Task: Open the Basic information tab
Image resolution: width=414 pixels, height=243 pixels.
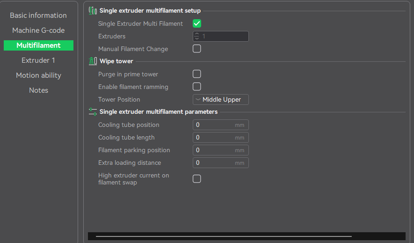Action: [38, 15]
